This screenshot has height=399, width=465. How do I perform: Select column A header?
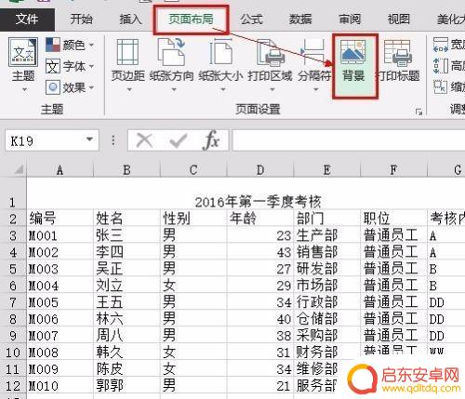pyautogui.click(x=60, y=170)
